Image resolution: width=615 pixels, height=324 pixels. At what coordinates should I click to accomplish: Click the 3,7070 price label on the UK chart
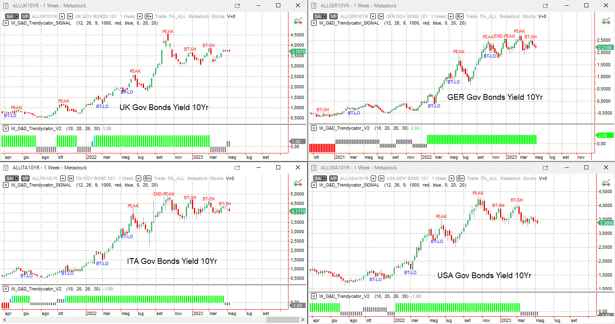297,52
